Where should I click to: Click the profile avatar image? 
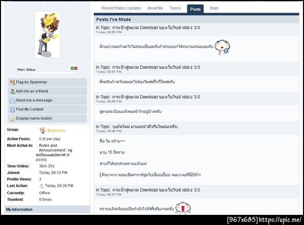click(x=47, y=35)
